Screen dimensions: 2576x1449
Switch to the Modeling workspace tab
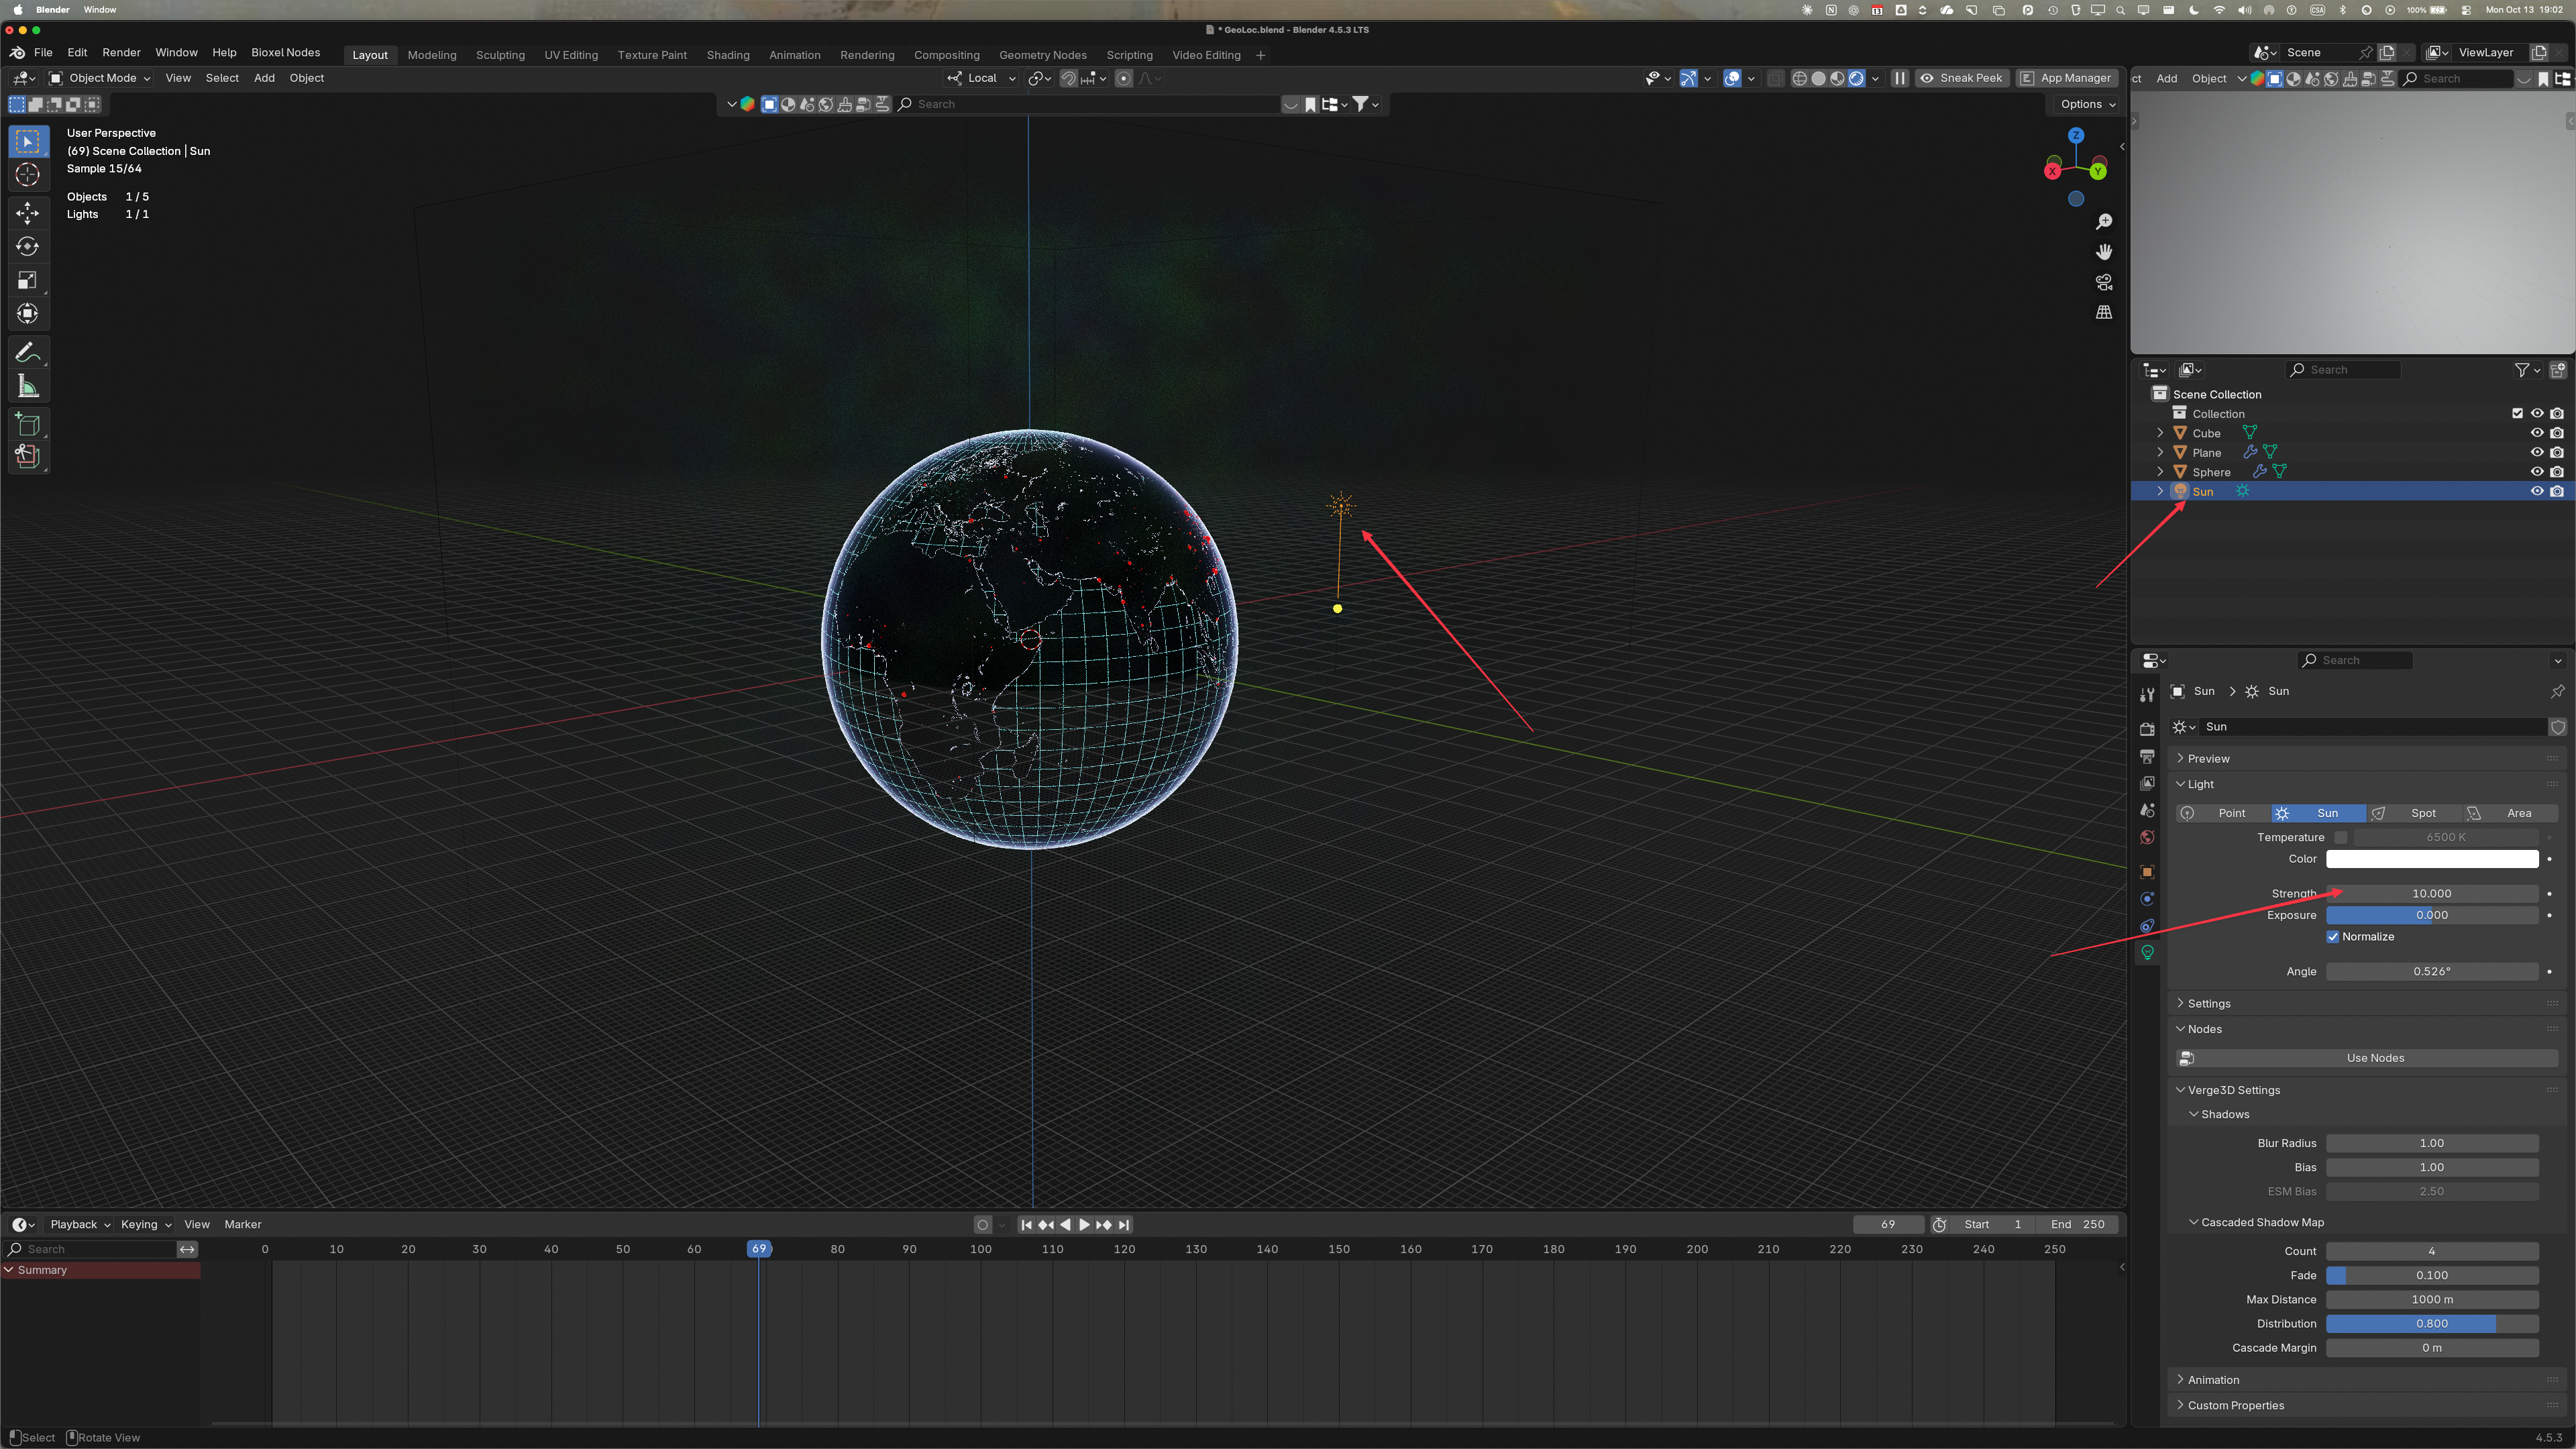pos(432,55)
